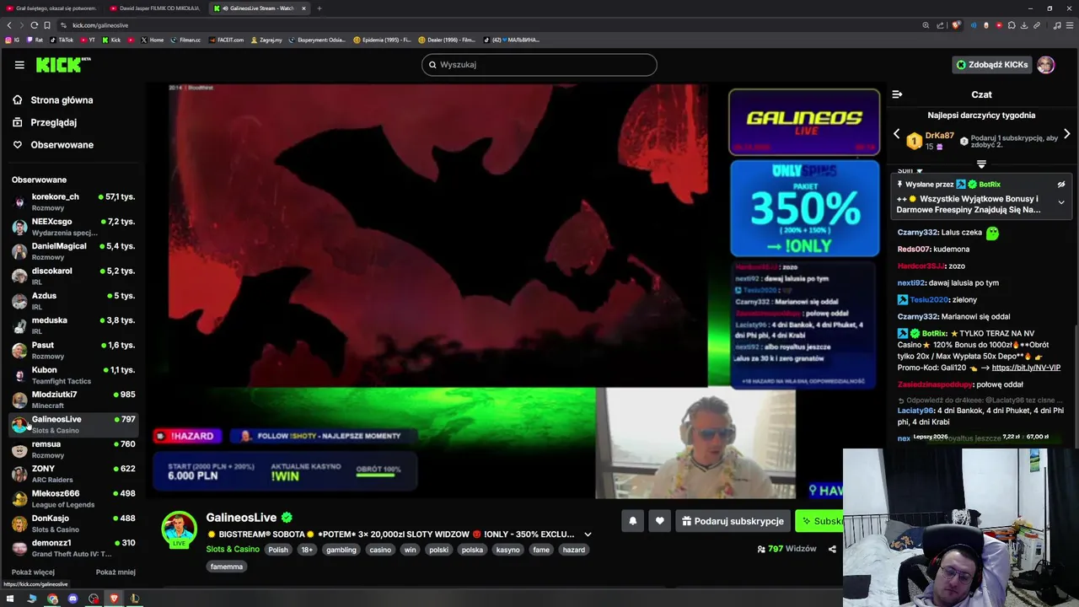
Task: Open korekore_ch channel in the sidebar
Action: tap(73, 202)
